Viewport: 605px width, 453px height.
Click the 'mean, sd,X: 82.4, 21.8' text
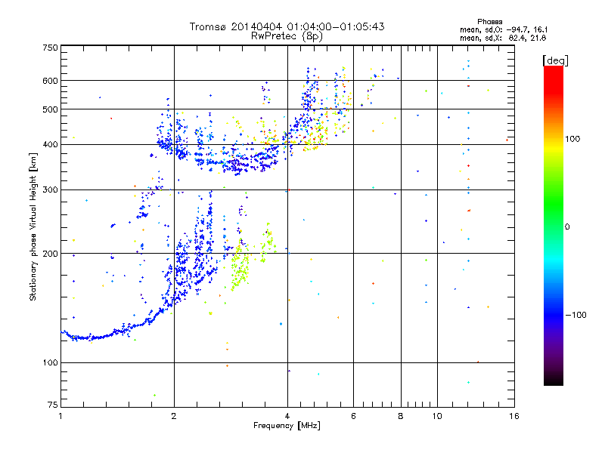[503, 38]
